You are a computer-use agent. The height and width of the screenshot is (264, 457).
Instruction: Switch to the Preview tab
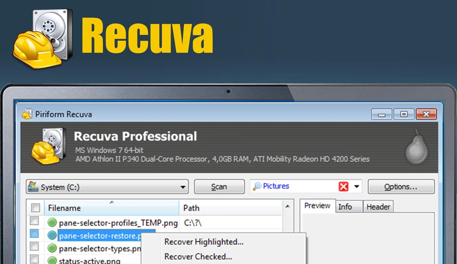pos(317,206)
